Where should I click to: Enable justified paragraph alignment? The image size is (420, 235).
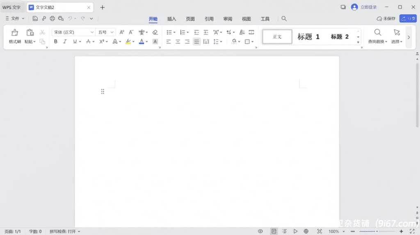[x=196, y=41]
